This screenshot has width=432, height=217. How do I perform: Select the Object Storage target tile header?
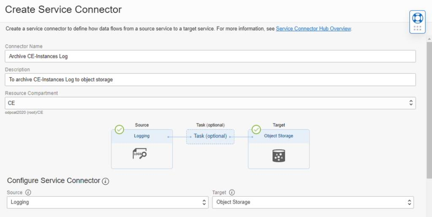pos(278,136)
